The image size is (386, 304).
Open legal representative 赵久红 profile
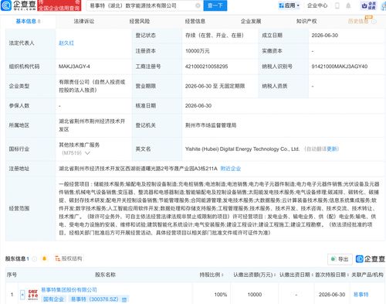tap(66, 43)
